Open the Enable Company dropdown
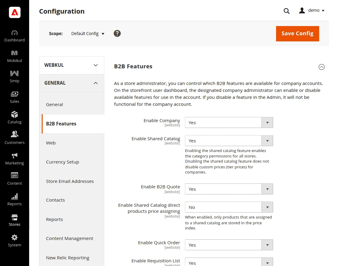Screen dimensions: 339x266 click(x=229, y=122)
